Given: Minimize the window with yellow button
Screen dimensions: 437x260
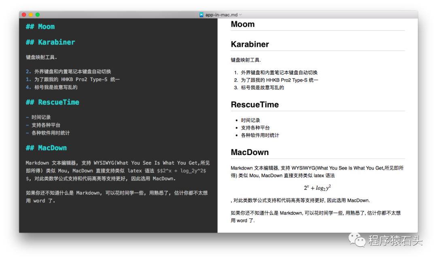Looking at the screenshot, I should (31, 15).
